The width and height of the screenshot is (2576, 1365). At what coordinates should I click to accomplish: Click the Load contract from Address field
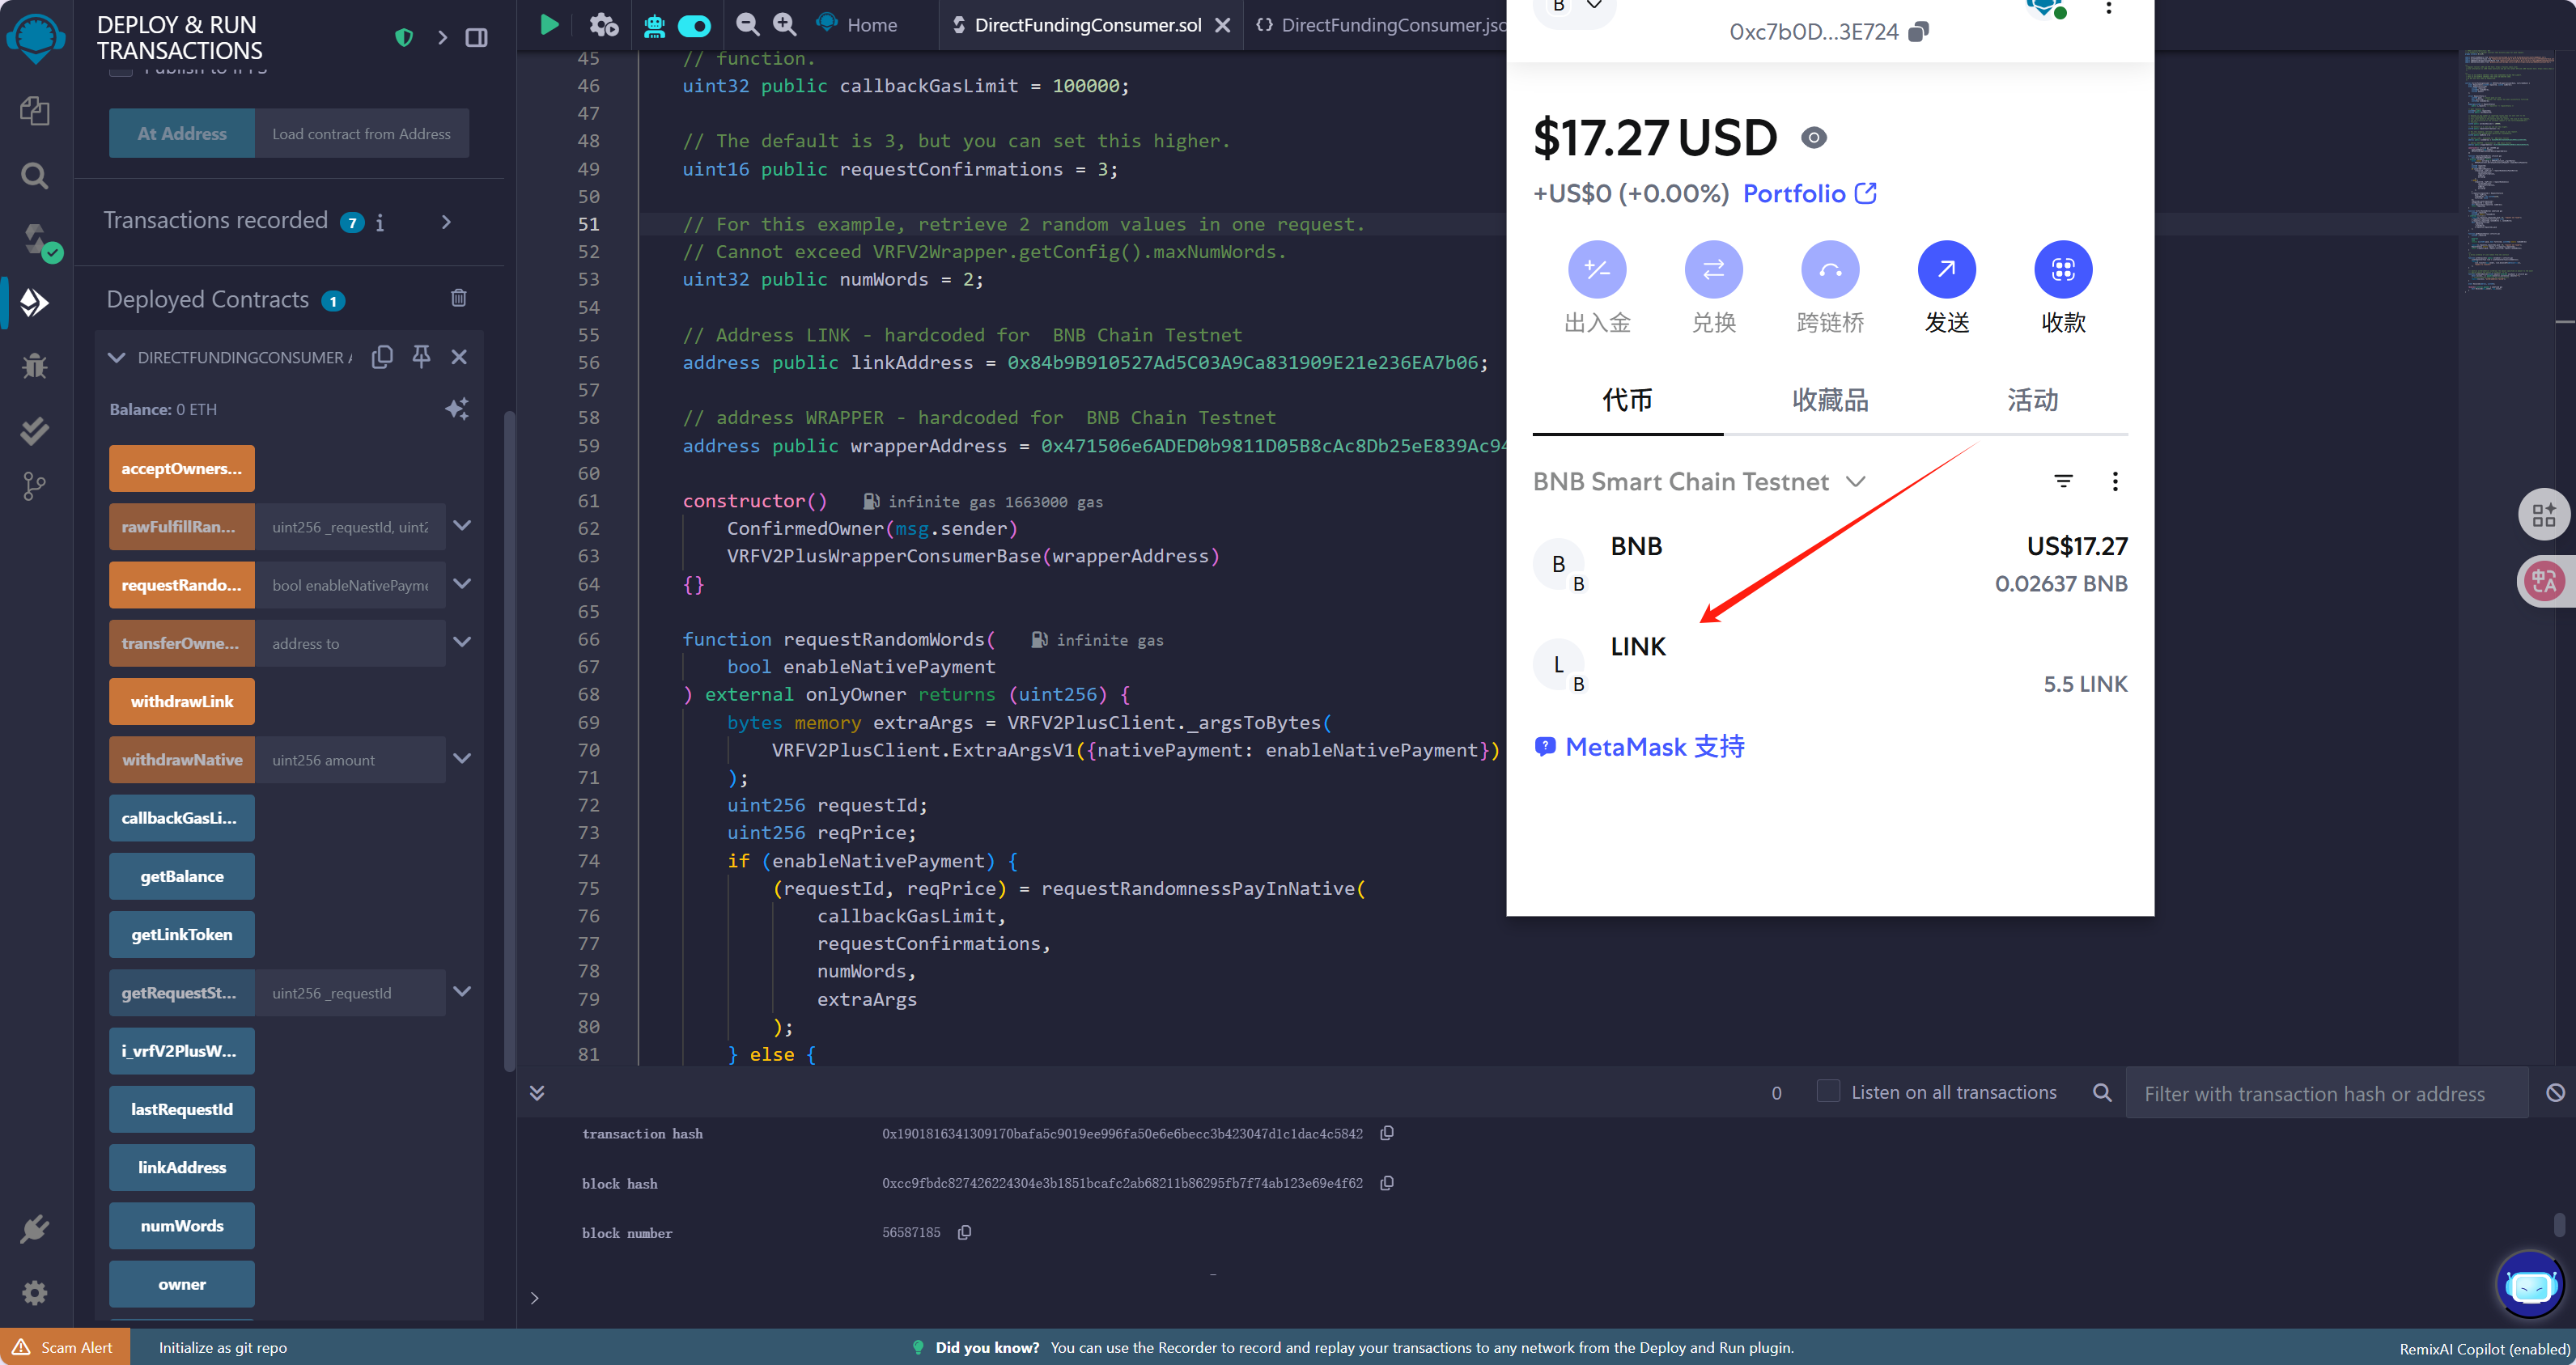click(361, 133)
